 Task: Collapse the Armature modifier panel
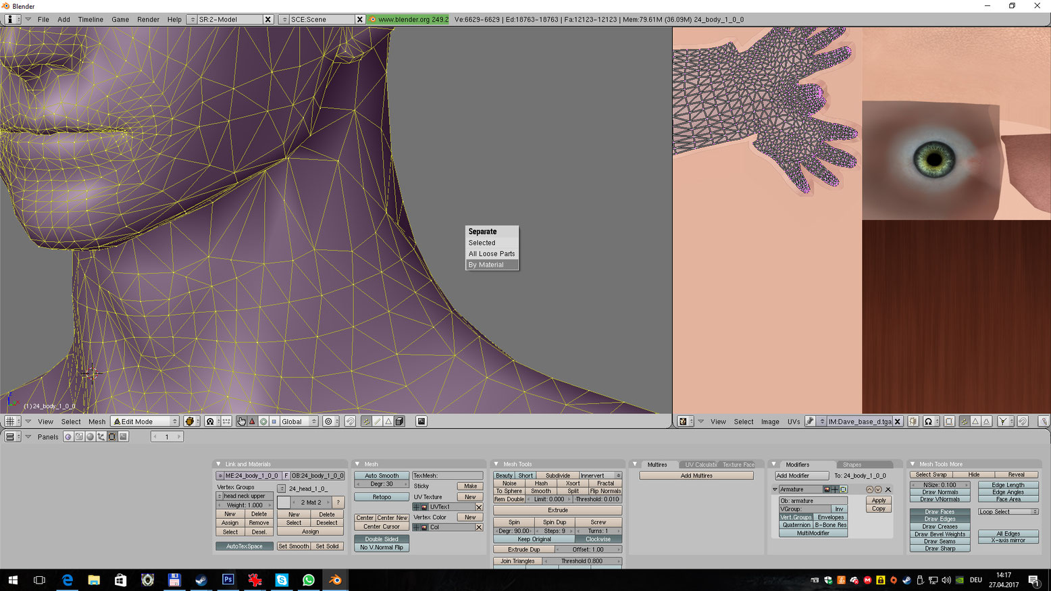tap(775, 490)
